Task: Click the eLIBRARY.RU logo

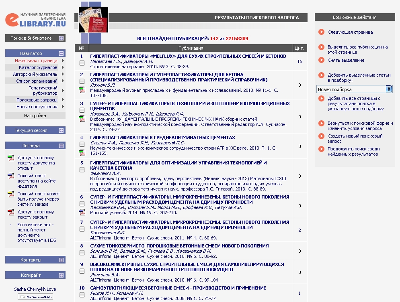Action: 35,20
